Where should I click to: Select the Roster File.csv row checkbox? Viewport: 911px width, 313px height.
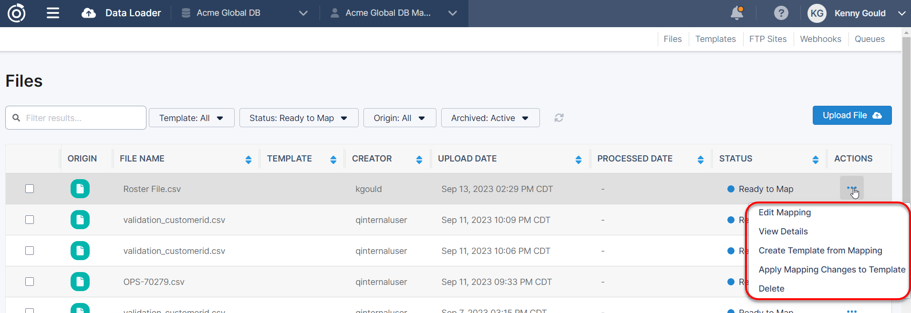[30, 189]
